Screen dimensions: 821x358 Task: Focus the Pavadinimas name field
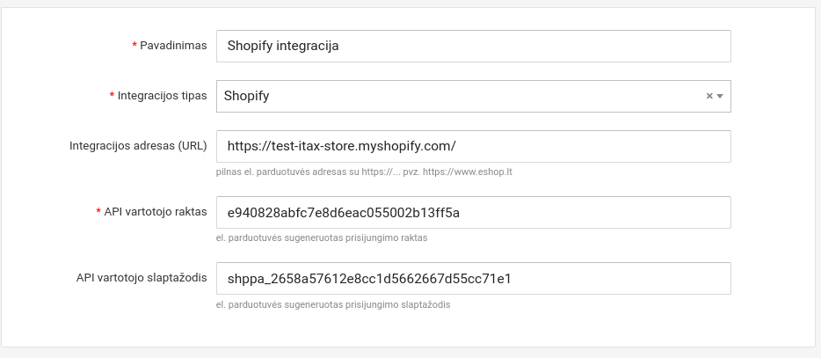[x=474, y=47]
